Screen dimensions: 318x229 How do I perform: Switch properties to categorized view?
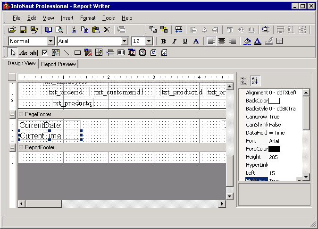(x=244, y=81)
